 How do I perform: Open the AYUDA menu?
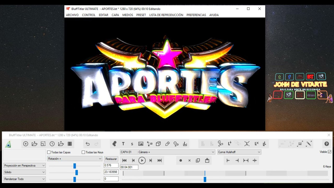(214, 15)
